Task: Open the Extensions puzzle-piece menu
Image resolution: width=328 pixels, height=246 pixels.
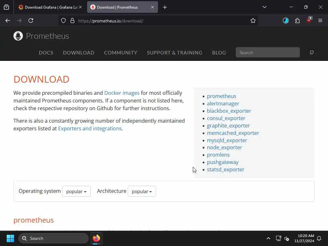Action: pyautogui.click(x=297, y=20)
